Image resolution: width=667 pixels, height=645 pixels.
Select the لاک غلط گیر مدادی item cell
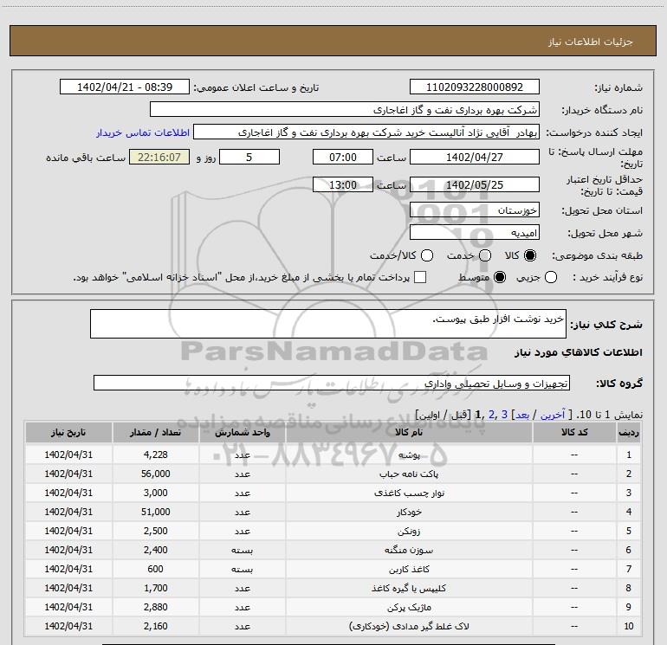pos(409,626)
